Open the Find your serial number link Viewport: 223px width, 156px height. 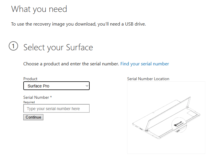point(144,64)
